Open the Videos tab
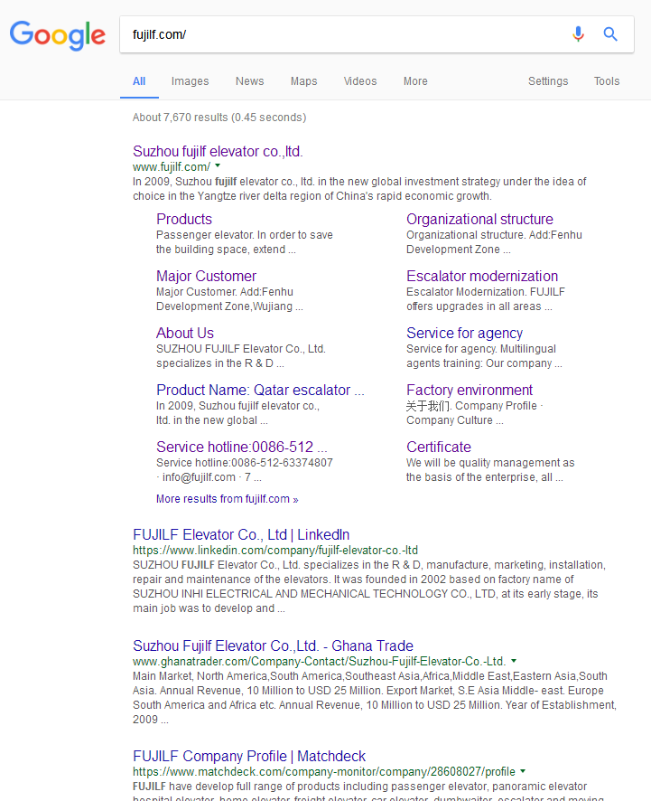Viewport: 651px width, 801px height. (x=360, y=81)
